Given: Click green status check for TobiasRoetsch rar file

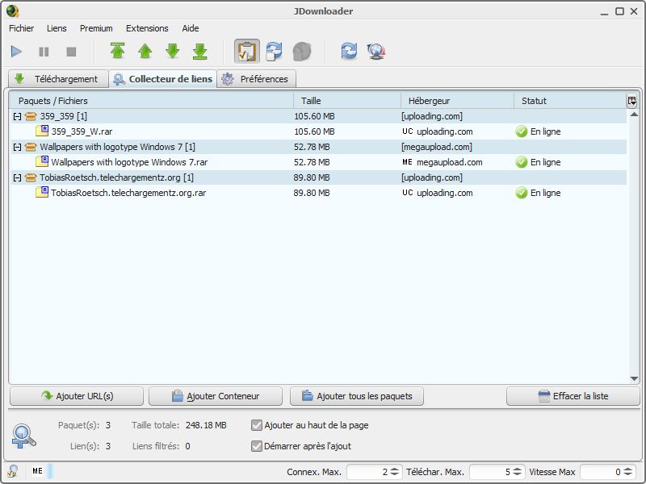Looking at the screenshot, I should 521,193.
